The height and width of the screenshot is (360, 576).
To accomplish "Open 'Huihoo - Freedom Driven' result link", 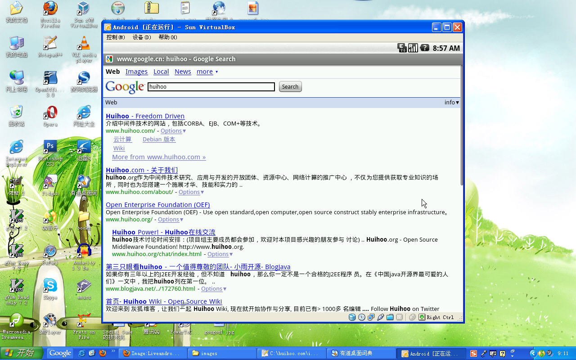I will click(x=145, y=116).
